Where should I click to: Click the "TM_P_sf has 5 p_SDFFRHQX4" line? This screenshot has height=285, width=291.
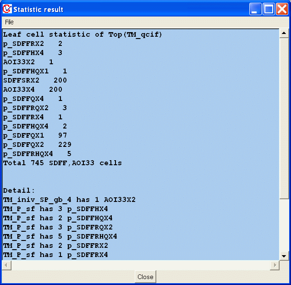(60, 236)
